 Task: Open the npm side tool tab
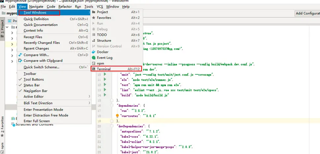tap(2, 148)
